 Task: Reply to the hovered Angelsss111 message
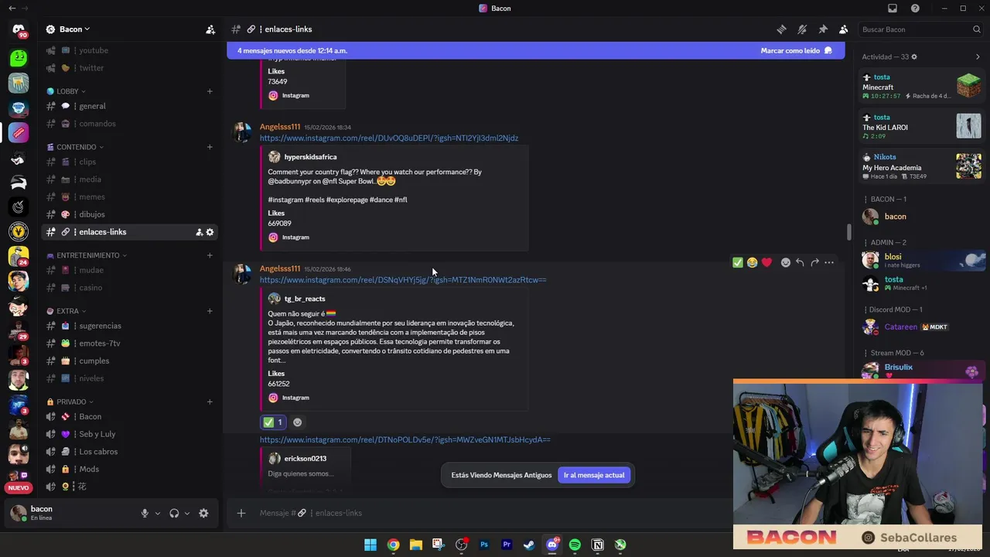click(x=800, y=262)
